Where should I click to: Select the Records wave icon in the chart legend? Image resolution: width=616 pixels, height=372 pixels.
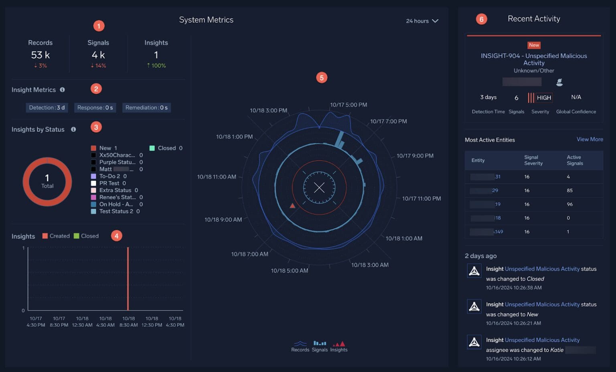click(x=300, y=343)
